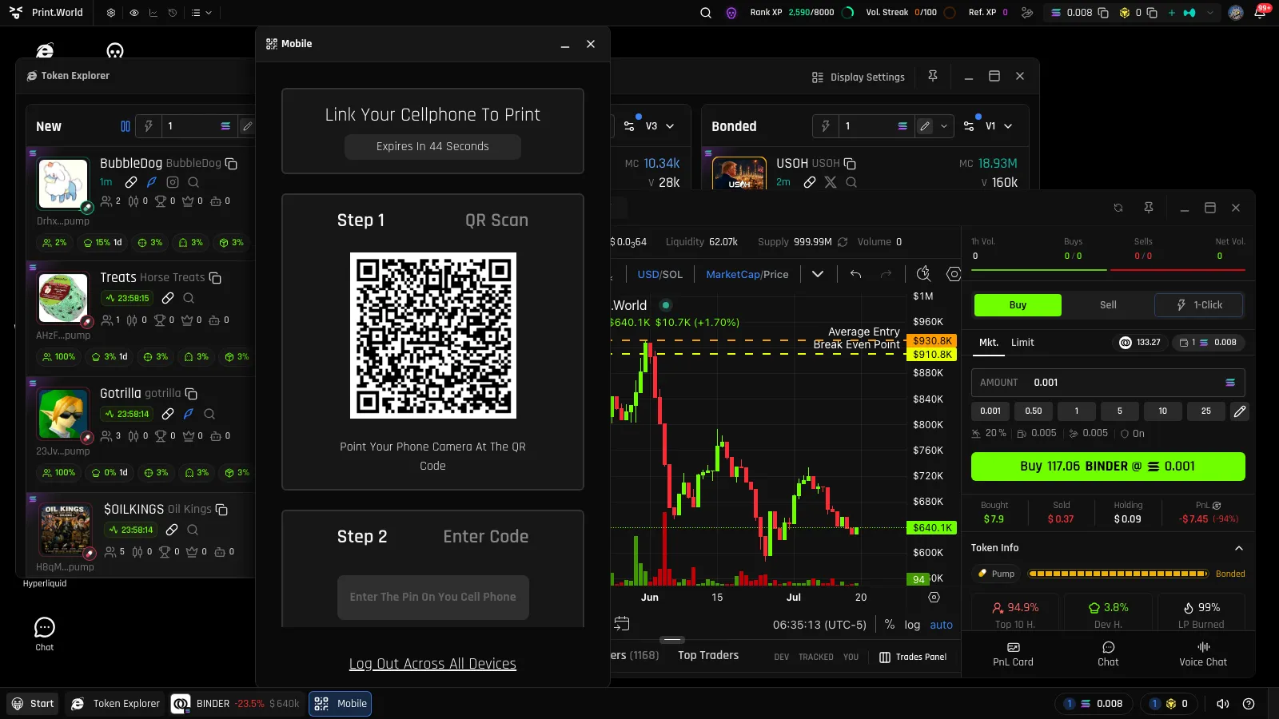Toggle the 1-Click trading mode

click(1199, 305)
